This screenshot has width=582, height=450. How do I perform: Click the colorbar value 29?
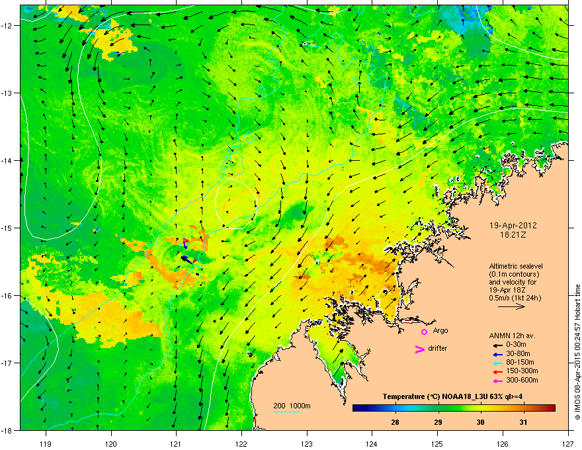point(438,422)
